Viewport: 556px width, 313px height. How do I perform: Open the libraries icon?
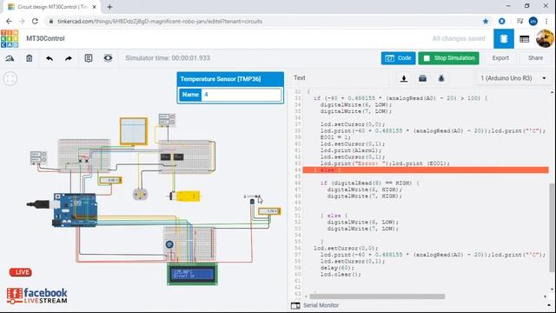point(422,78)
